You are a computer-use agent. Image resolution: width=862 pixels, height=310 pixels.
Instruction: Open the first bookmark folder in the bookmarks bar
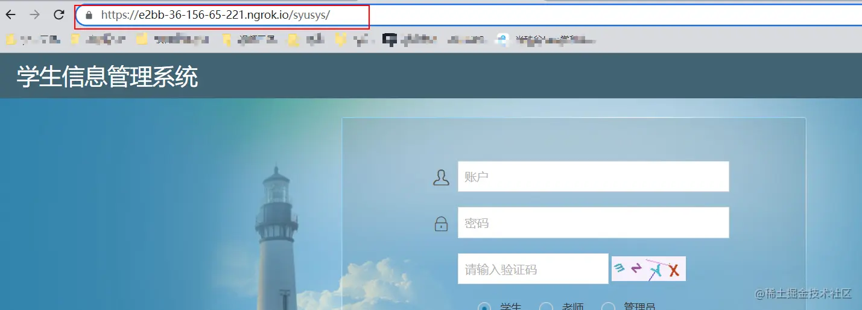coord(33,40)
